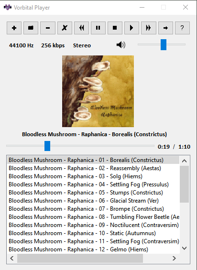Mute audio using the speaker icon

[121, 45]
